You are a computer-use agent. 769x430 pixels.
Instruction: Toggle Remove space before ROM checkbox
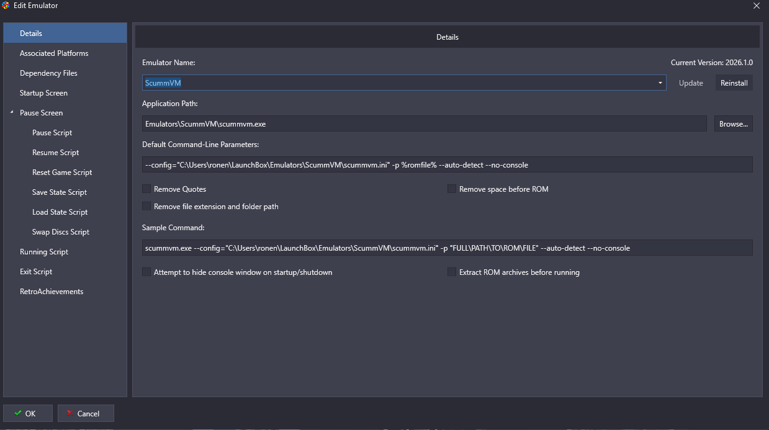(452, 189)
